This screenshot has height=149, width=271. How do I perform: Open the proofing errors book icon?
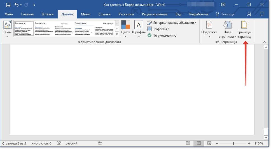[59, 143]
